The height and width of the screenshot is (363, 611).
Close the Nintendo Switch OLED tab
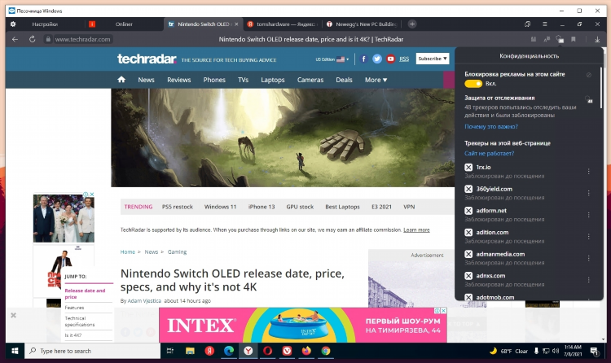tap(236, 24)
